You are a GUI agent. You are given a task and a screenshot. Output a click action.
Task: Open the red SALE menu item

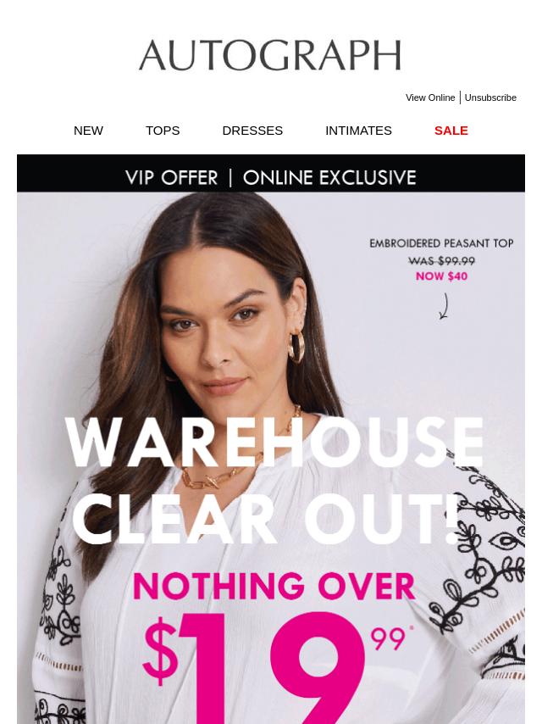(x=451, y=131)
